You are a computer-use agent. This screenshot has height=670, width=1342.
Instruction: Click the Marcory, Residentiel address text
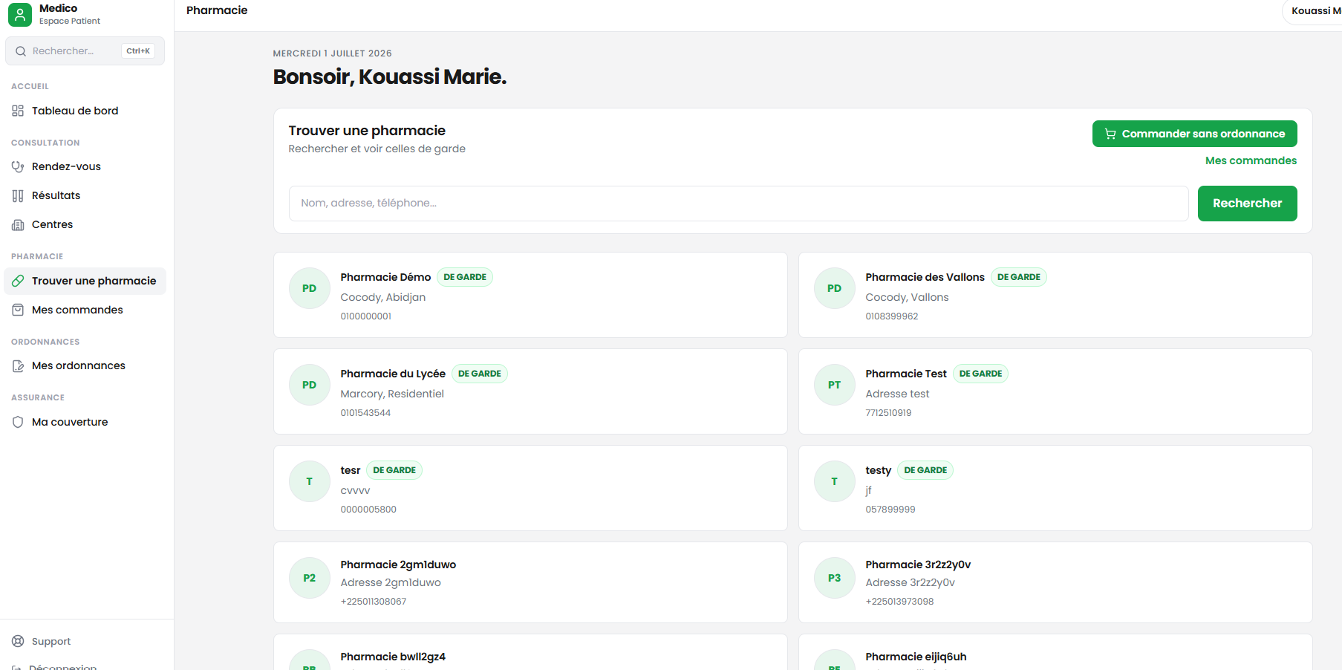coord(392,394)
